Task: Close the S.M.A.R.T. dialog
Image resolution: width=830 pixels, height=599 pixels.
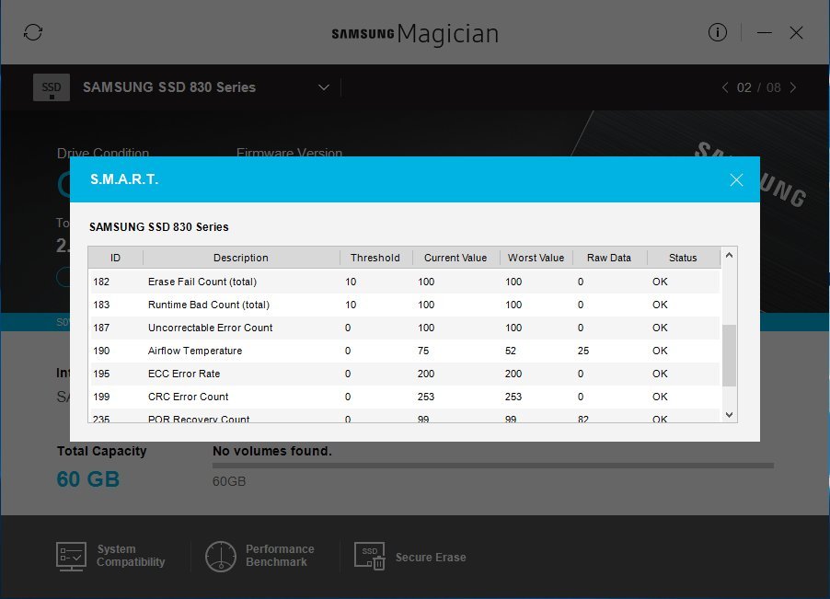Action: tap(736, 180)
